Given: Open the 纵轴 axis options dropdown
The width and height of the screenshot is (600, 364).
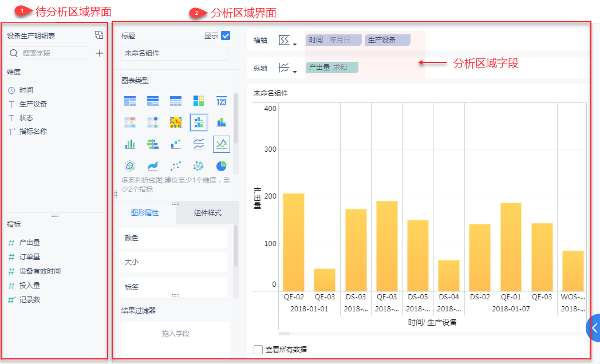Looking at the screenshot, I should pos(287,68).
